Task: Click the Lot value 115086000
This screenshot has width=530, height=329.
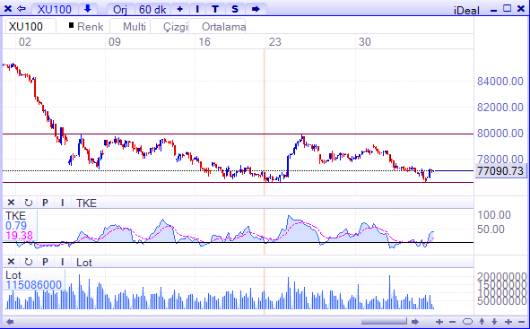Action: [x=33, y=285]
